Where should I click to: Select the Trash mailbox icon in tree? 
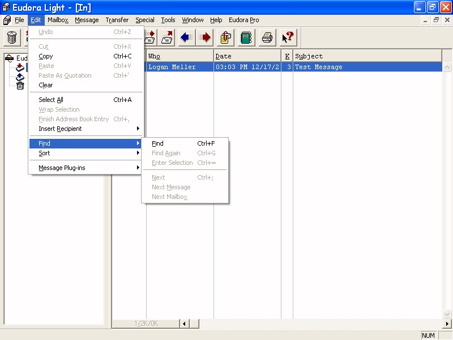click(20, 86)
